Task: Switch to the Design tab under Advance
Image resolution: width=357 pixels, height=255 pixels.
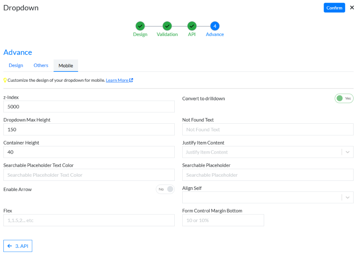Action: [16, 65]
